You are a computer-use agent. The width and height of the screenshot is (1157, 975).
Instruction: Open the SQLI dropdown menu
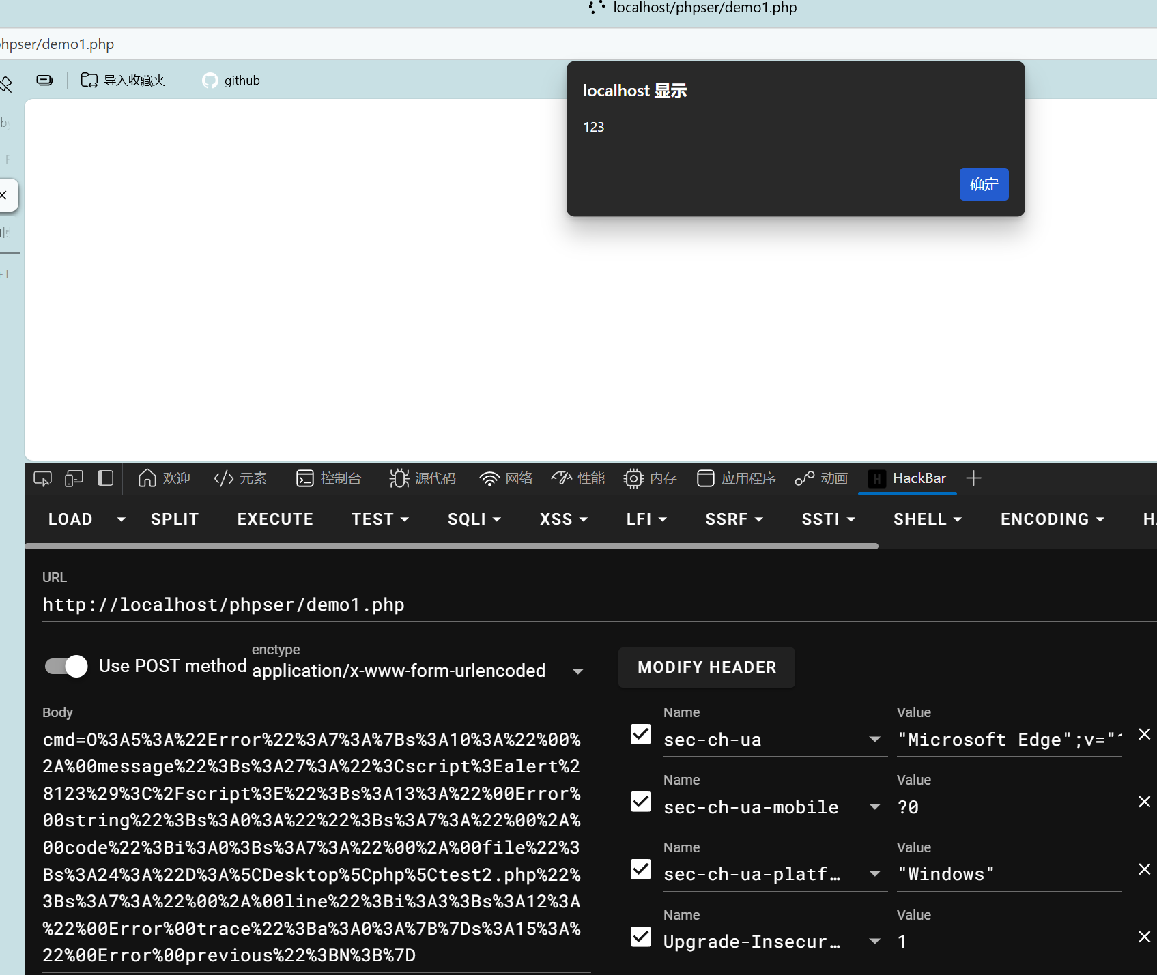pos(474,519)
